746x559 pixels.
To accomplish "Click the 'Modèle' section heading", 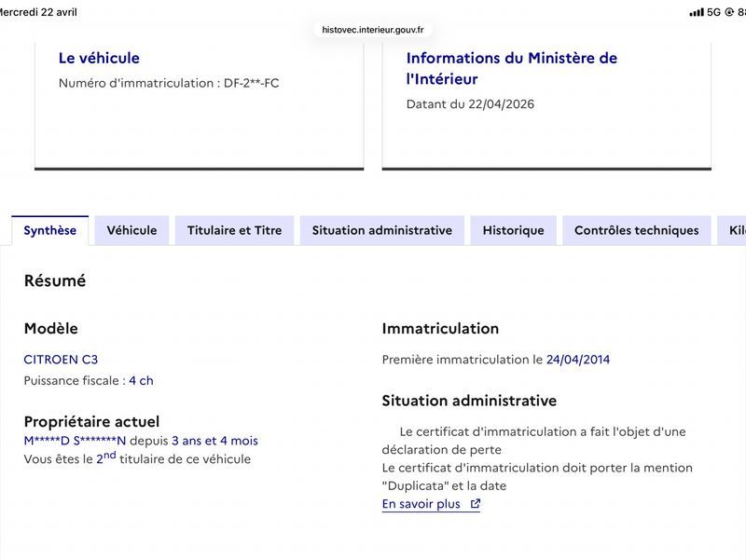I will coord(51,329).
